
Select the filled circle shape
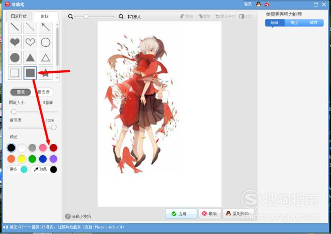(15, 57)
